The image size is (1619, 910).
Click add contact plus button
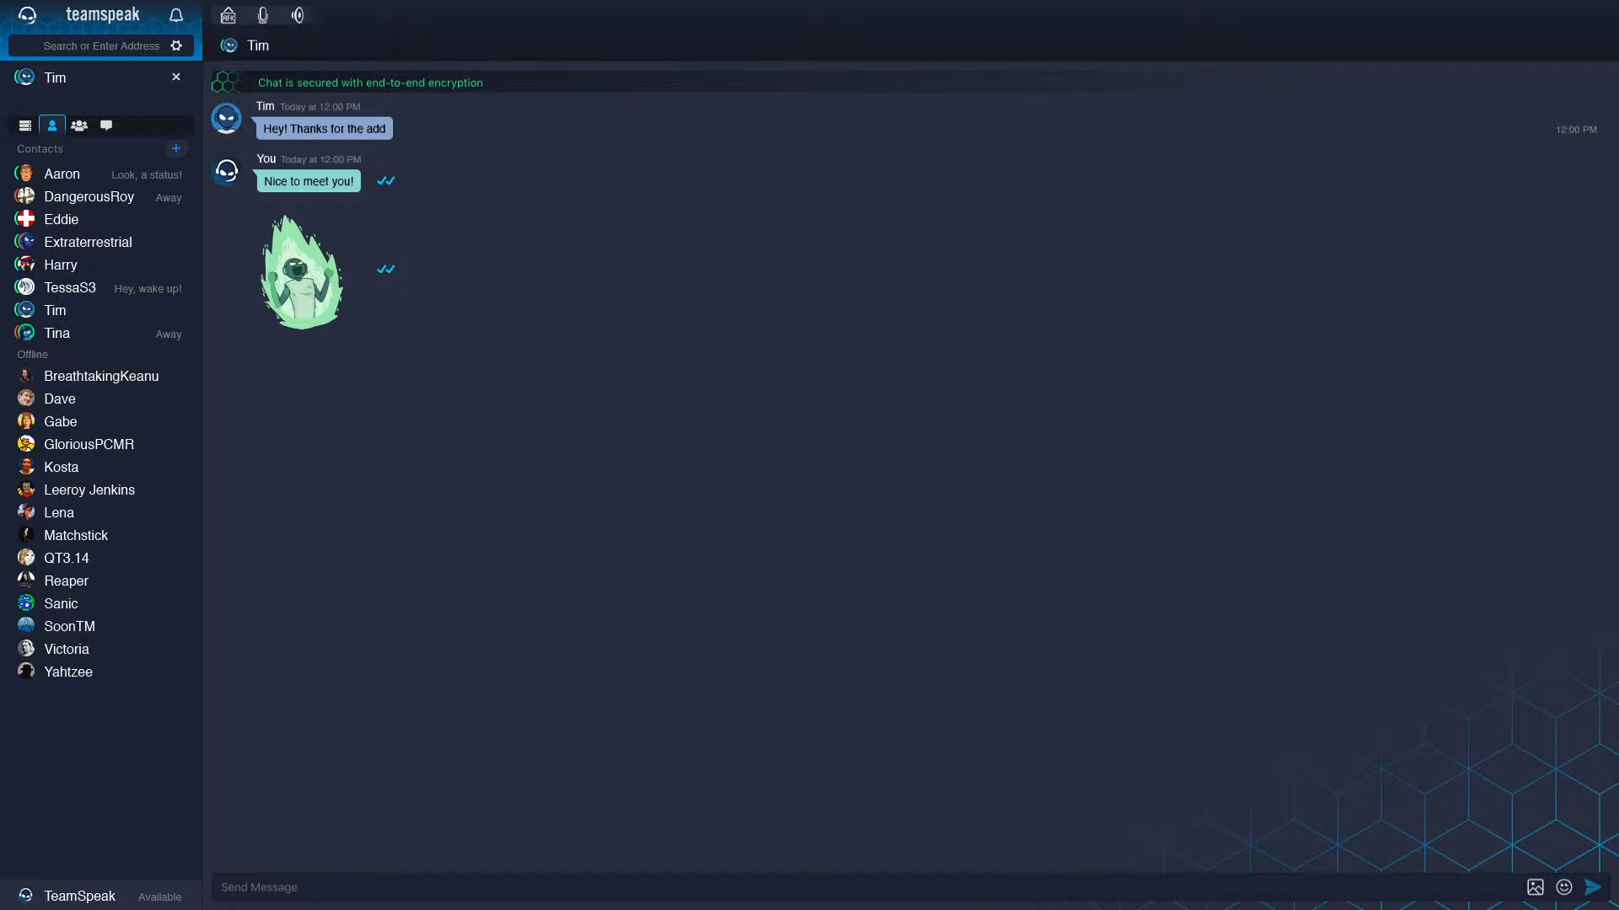pyautogui.click(x=175, y=147)
